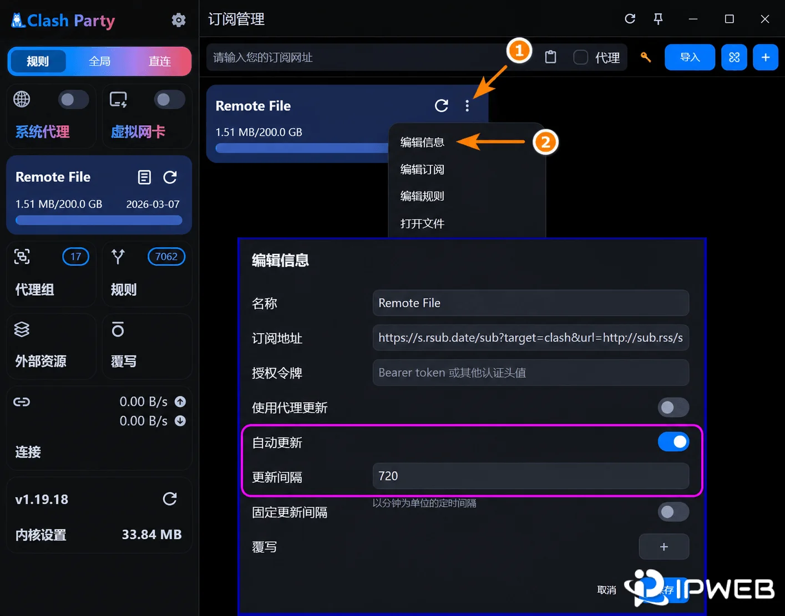Screen dimensions: 785x616
Task: Open the 内核设置 card
Action: (x=99, y=516)
